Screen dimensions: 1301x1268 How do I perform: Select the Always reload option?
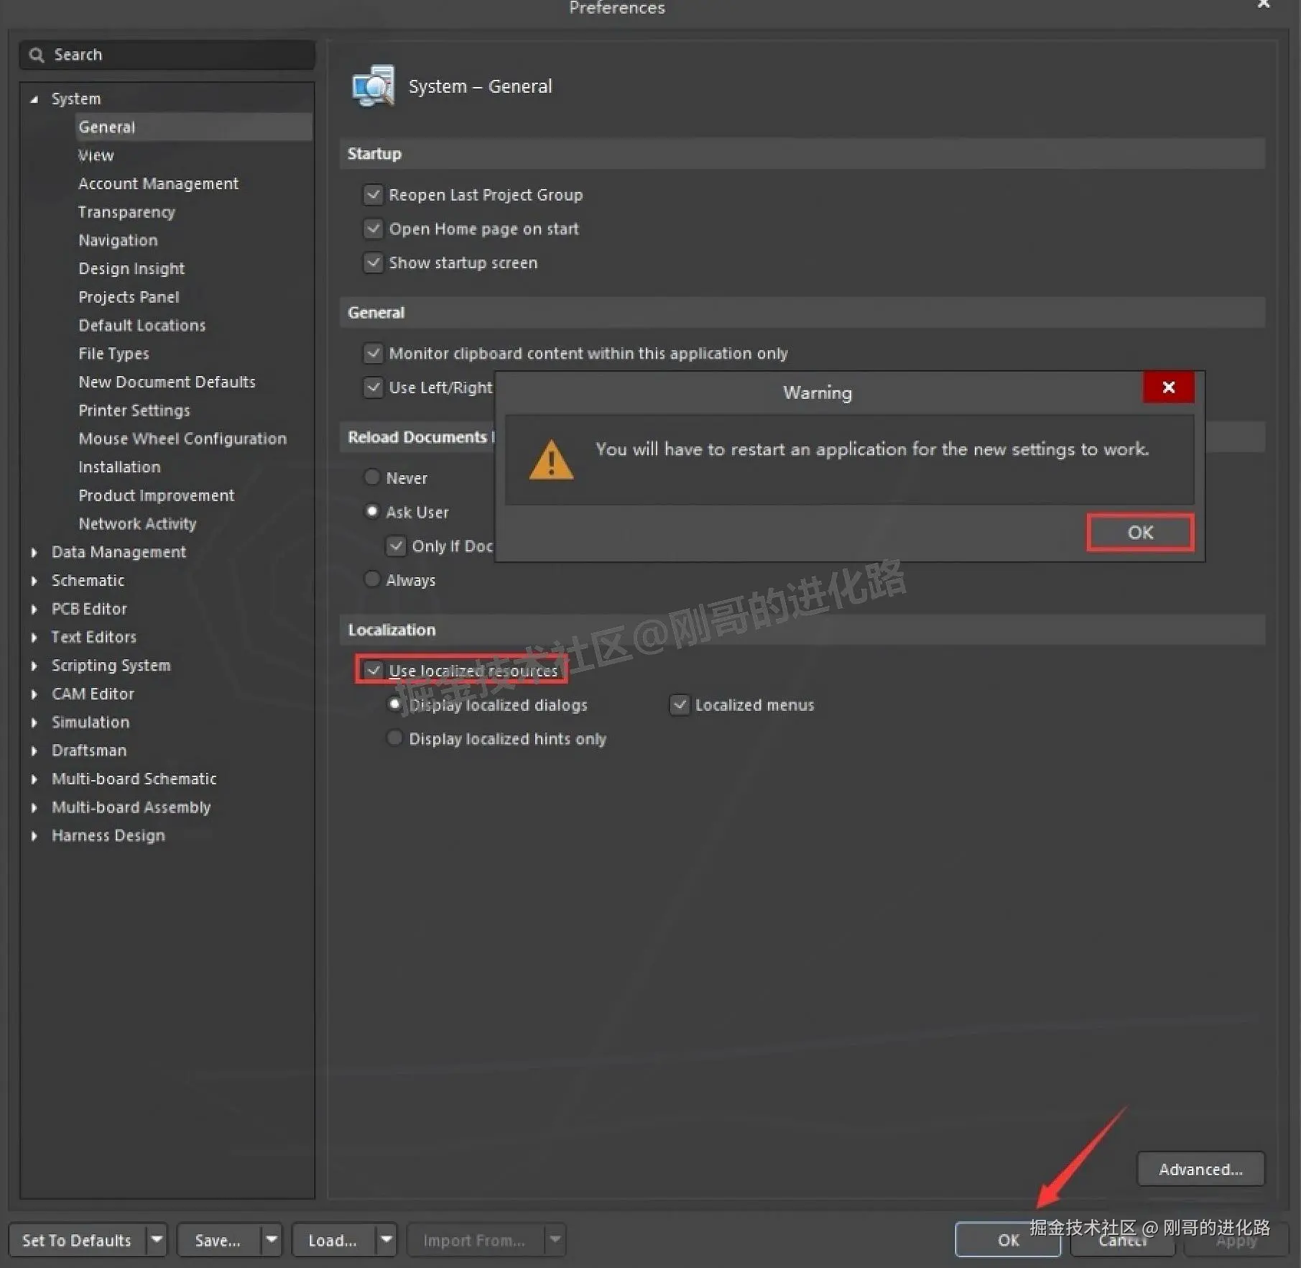click(x=372, y=579)
